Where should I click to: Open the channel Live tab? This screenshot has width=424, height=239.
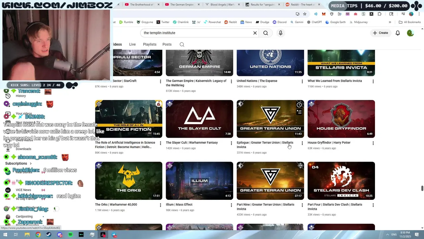tap(132, 44)
